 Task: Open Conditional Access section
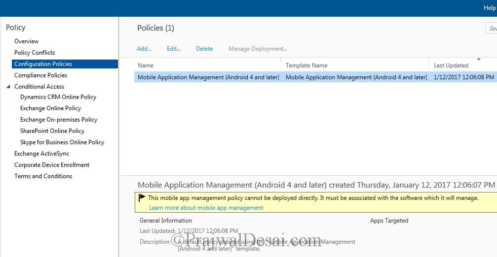tap(39, 87)
